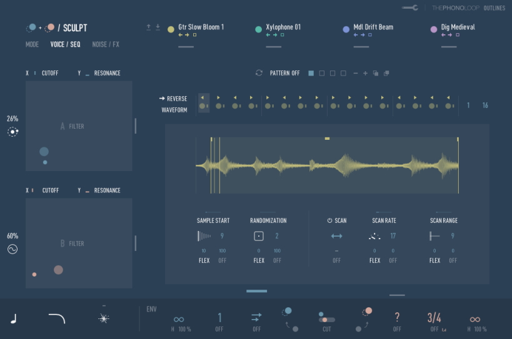Copy the pattern with the copy icon
Image resolution: width=512 pixels, height=339 pixels.
click(x=376, y=73)
